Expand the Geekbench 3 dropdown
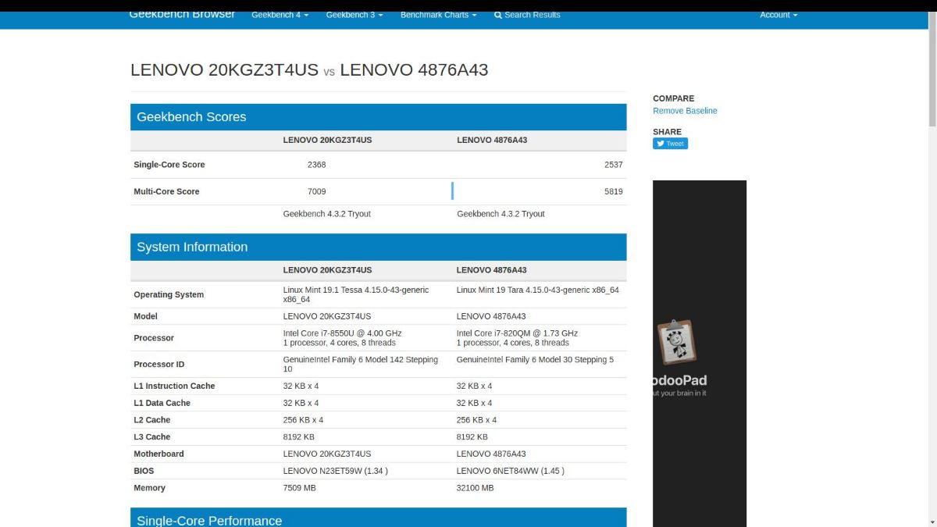The image size is (937, 527). click(x=354, y=15)
